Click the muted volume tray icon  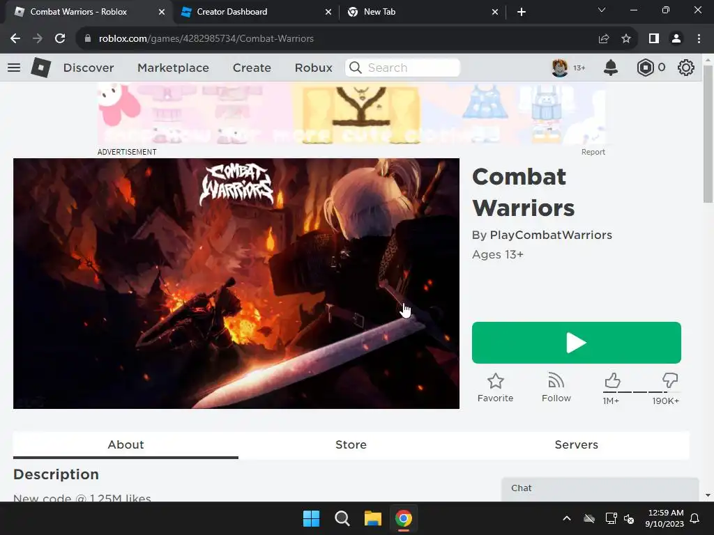[629, 518]
